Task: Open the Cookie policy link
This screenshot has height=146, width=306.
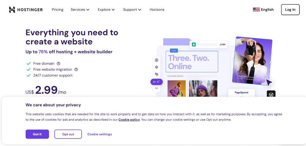Action: (x=129, y=119)
